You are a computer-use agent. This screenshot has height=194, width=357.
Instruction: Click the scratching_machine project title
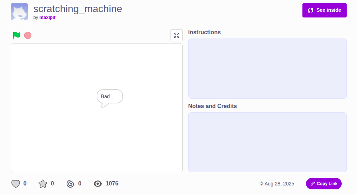click(x=77, y=9)
